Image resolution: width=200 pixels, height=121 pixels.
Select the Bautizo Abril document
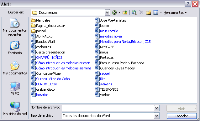pos(43,42)
